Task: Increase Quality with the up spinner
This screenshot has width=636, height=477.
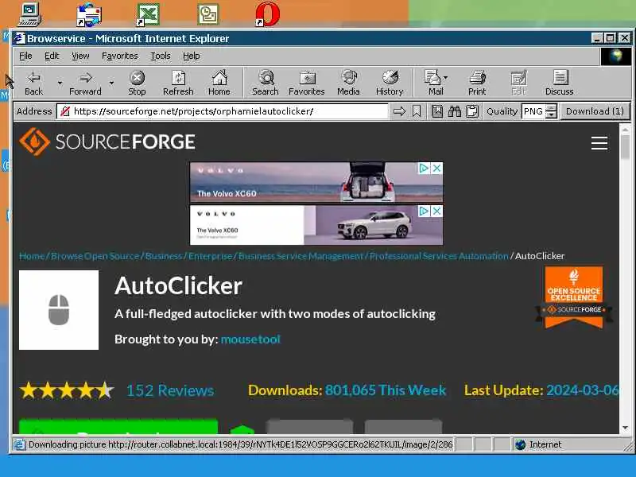Action: pyautogui.click(x=551, y=107)
